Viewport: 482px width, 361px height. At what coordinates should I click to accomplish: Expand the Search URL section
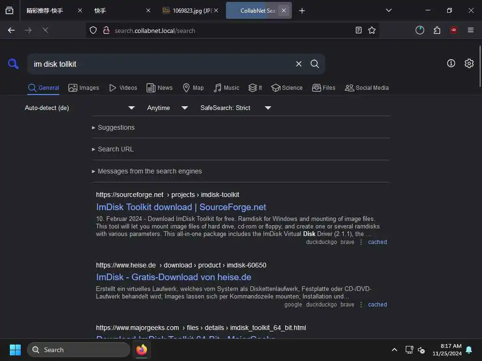point(112,149)
